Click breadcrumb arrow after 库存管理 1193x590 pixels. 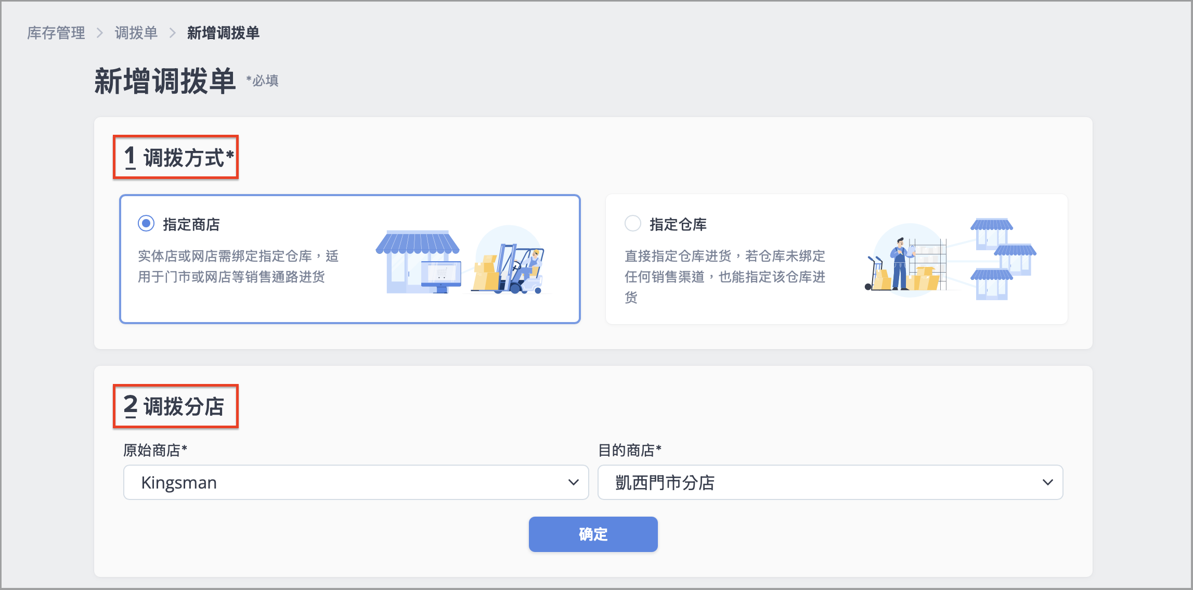100,33
